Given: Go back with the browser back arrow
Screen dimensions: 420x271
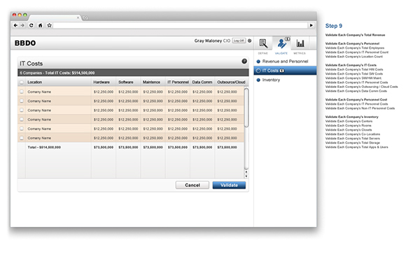Looking at the screenshot, I should coord(15,25).
